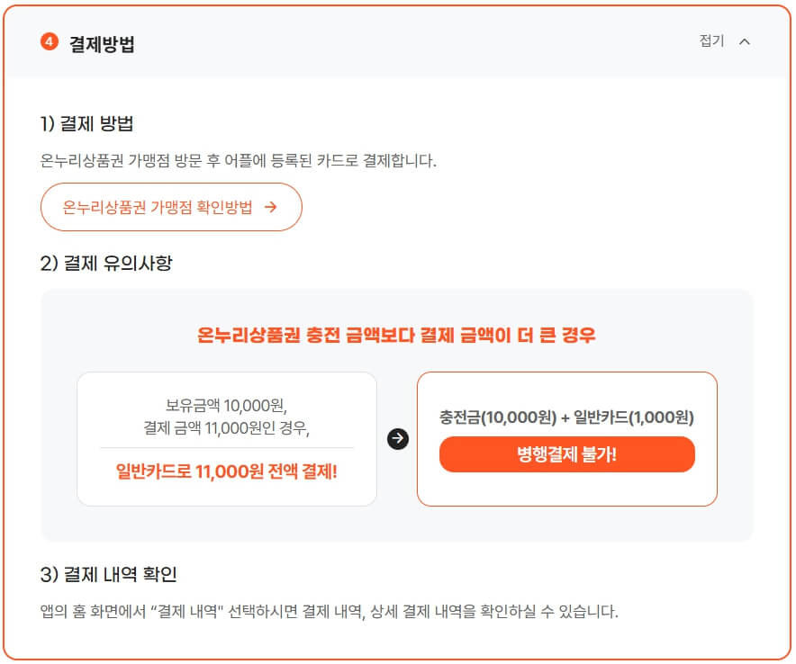Open 온누리상품권 가맹점 확인방법

tap(171, 207)
